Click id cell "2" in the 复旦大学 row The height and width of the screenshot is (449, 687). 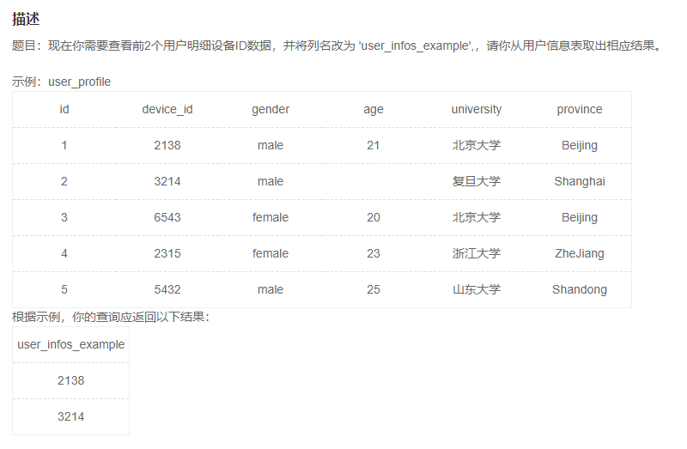(x=64, y=181)
